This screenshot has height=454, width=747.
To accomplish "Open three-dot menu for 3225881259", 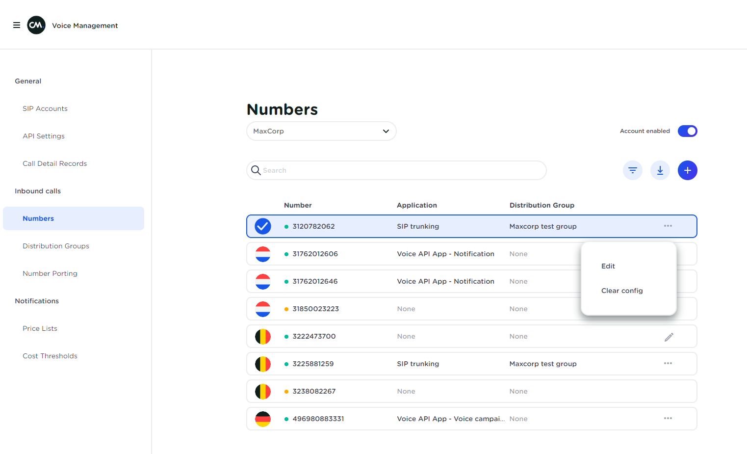I will [x=668, y=364].
